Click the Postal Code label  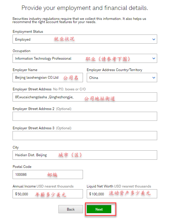click(x=22, y=167)
